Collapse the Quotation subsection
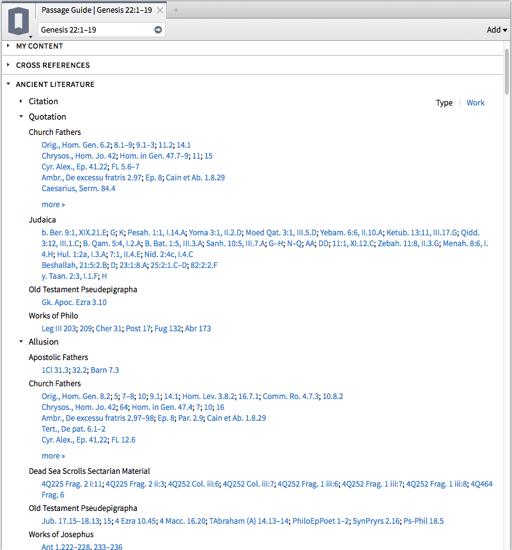Viewport: 512px width, 550px height. 21,117
